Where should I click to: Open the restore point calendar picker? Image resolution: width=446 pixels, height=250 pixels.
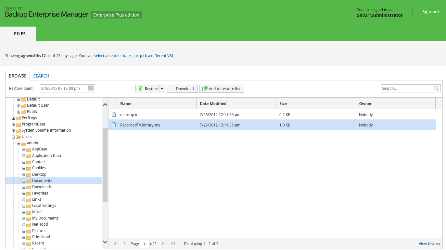click(x=91, y=88)
